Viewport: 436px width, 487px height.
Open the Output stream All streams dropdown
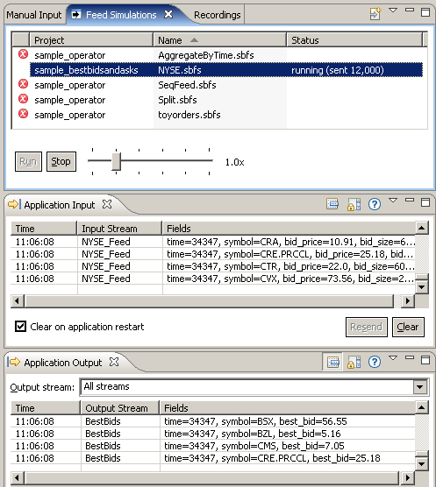coord(420,387)
